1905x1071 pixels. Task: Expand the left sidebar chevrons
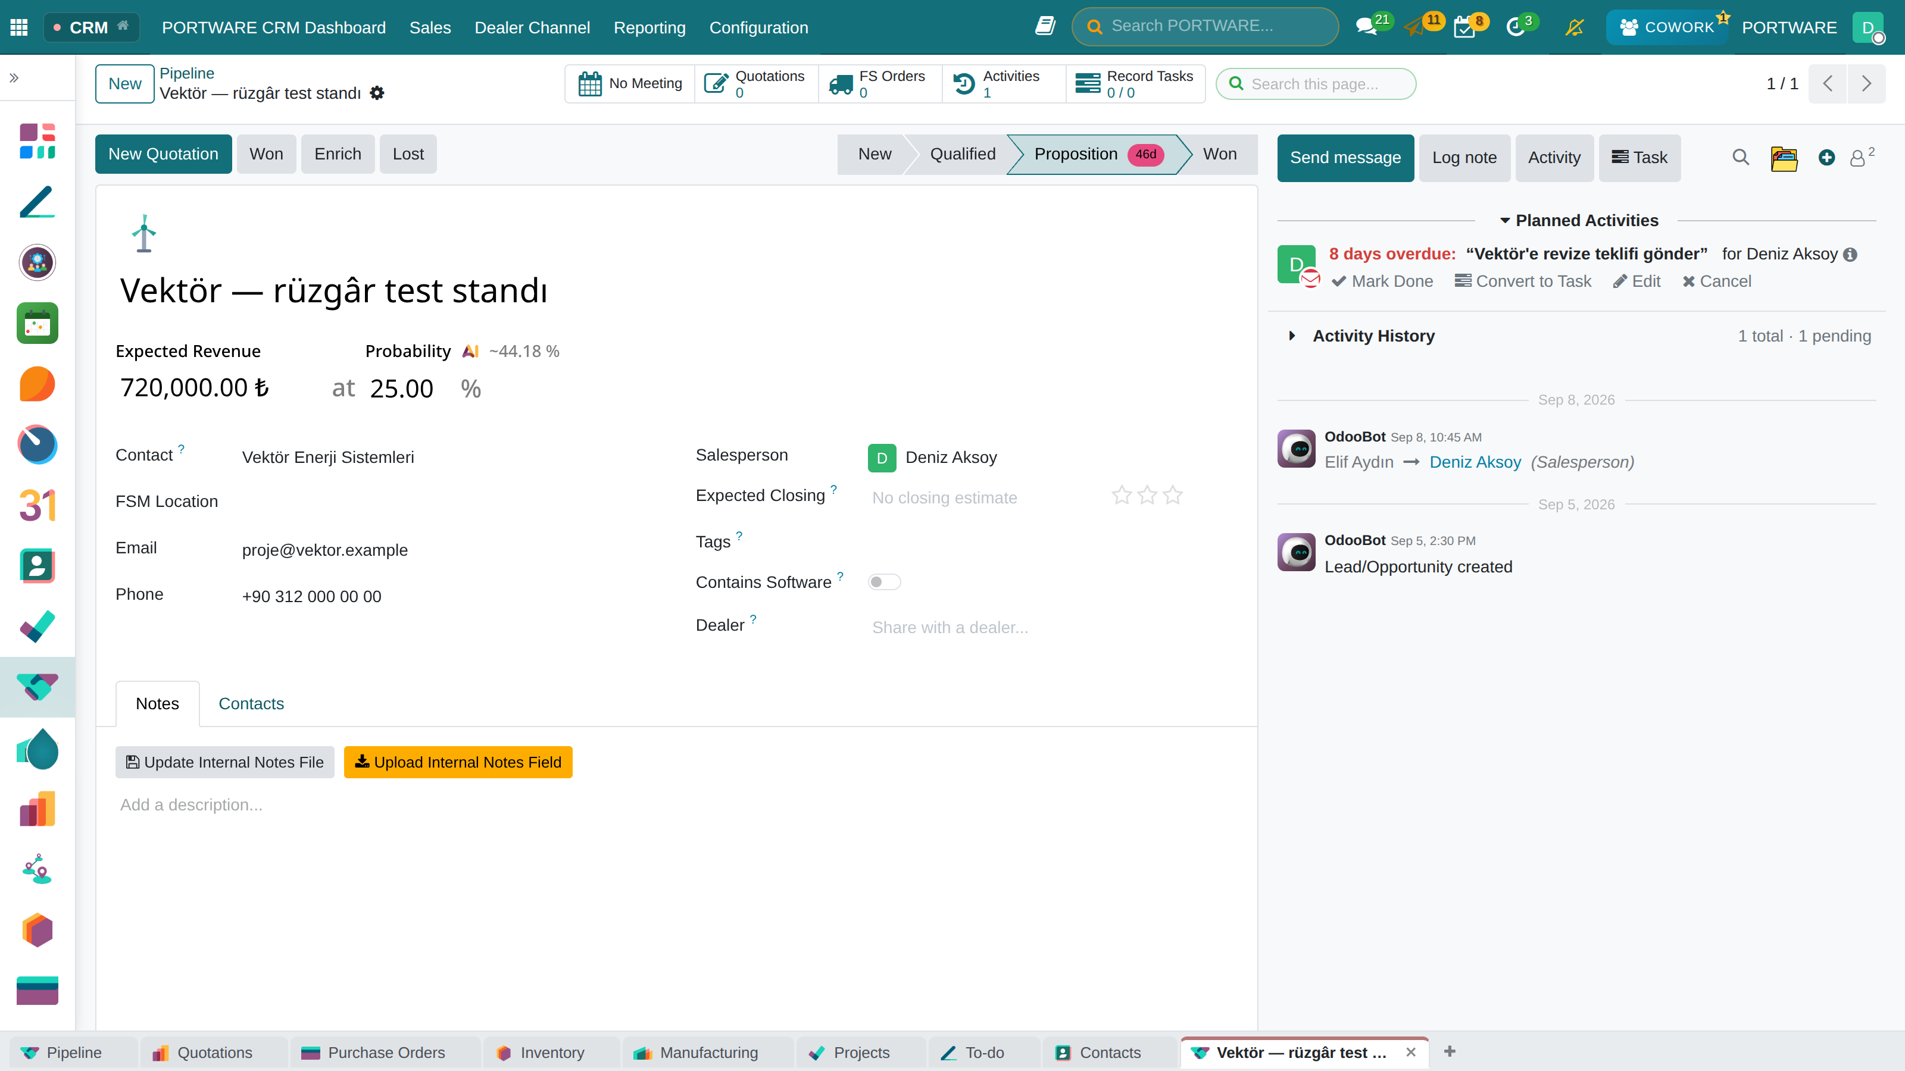[x=14, y=77]
